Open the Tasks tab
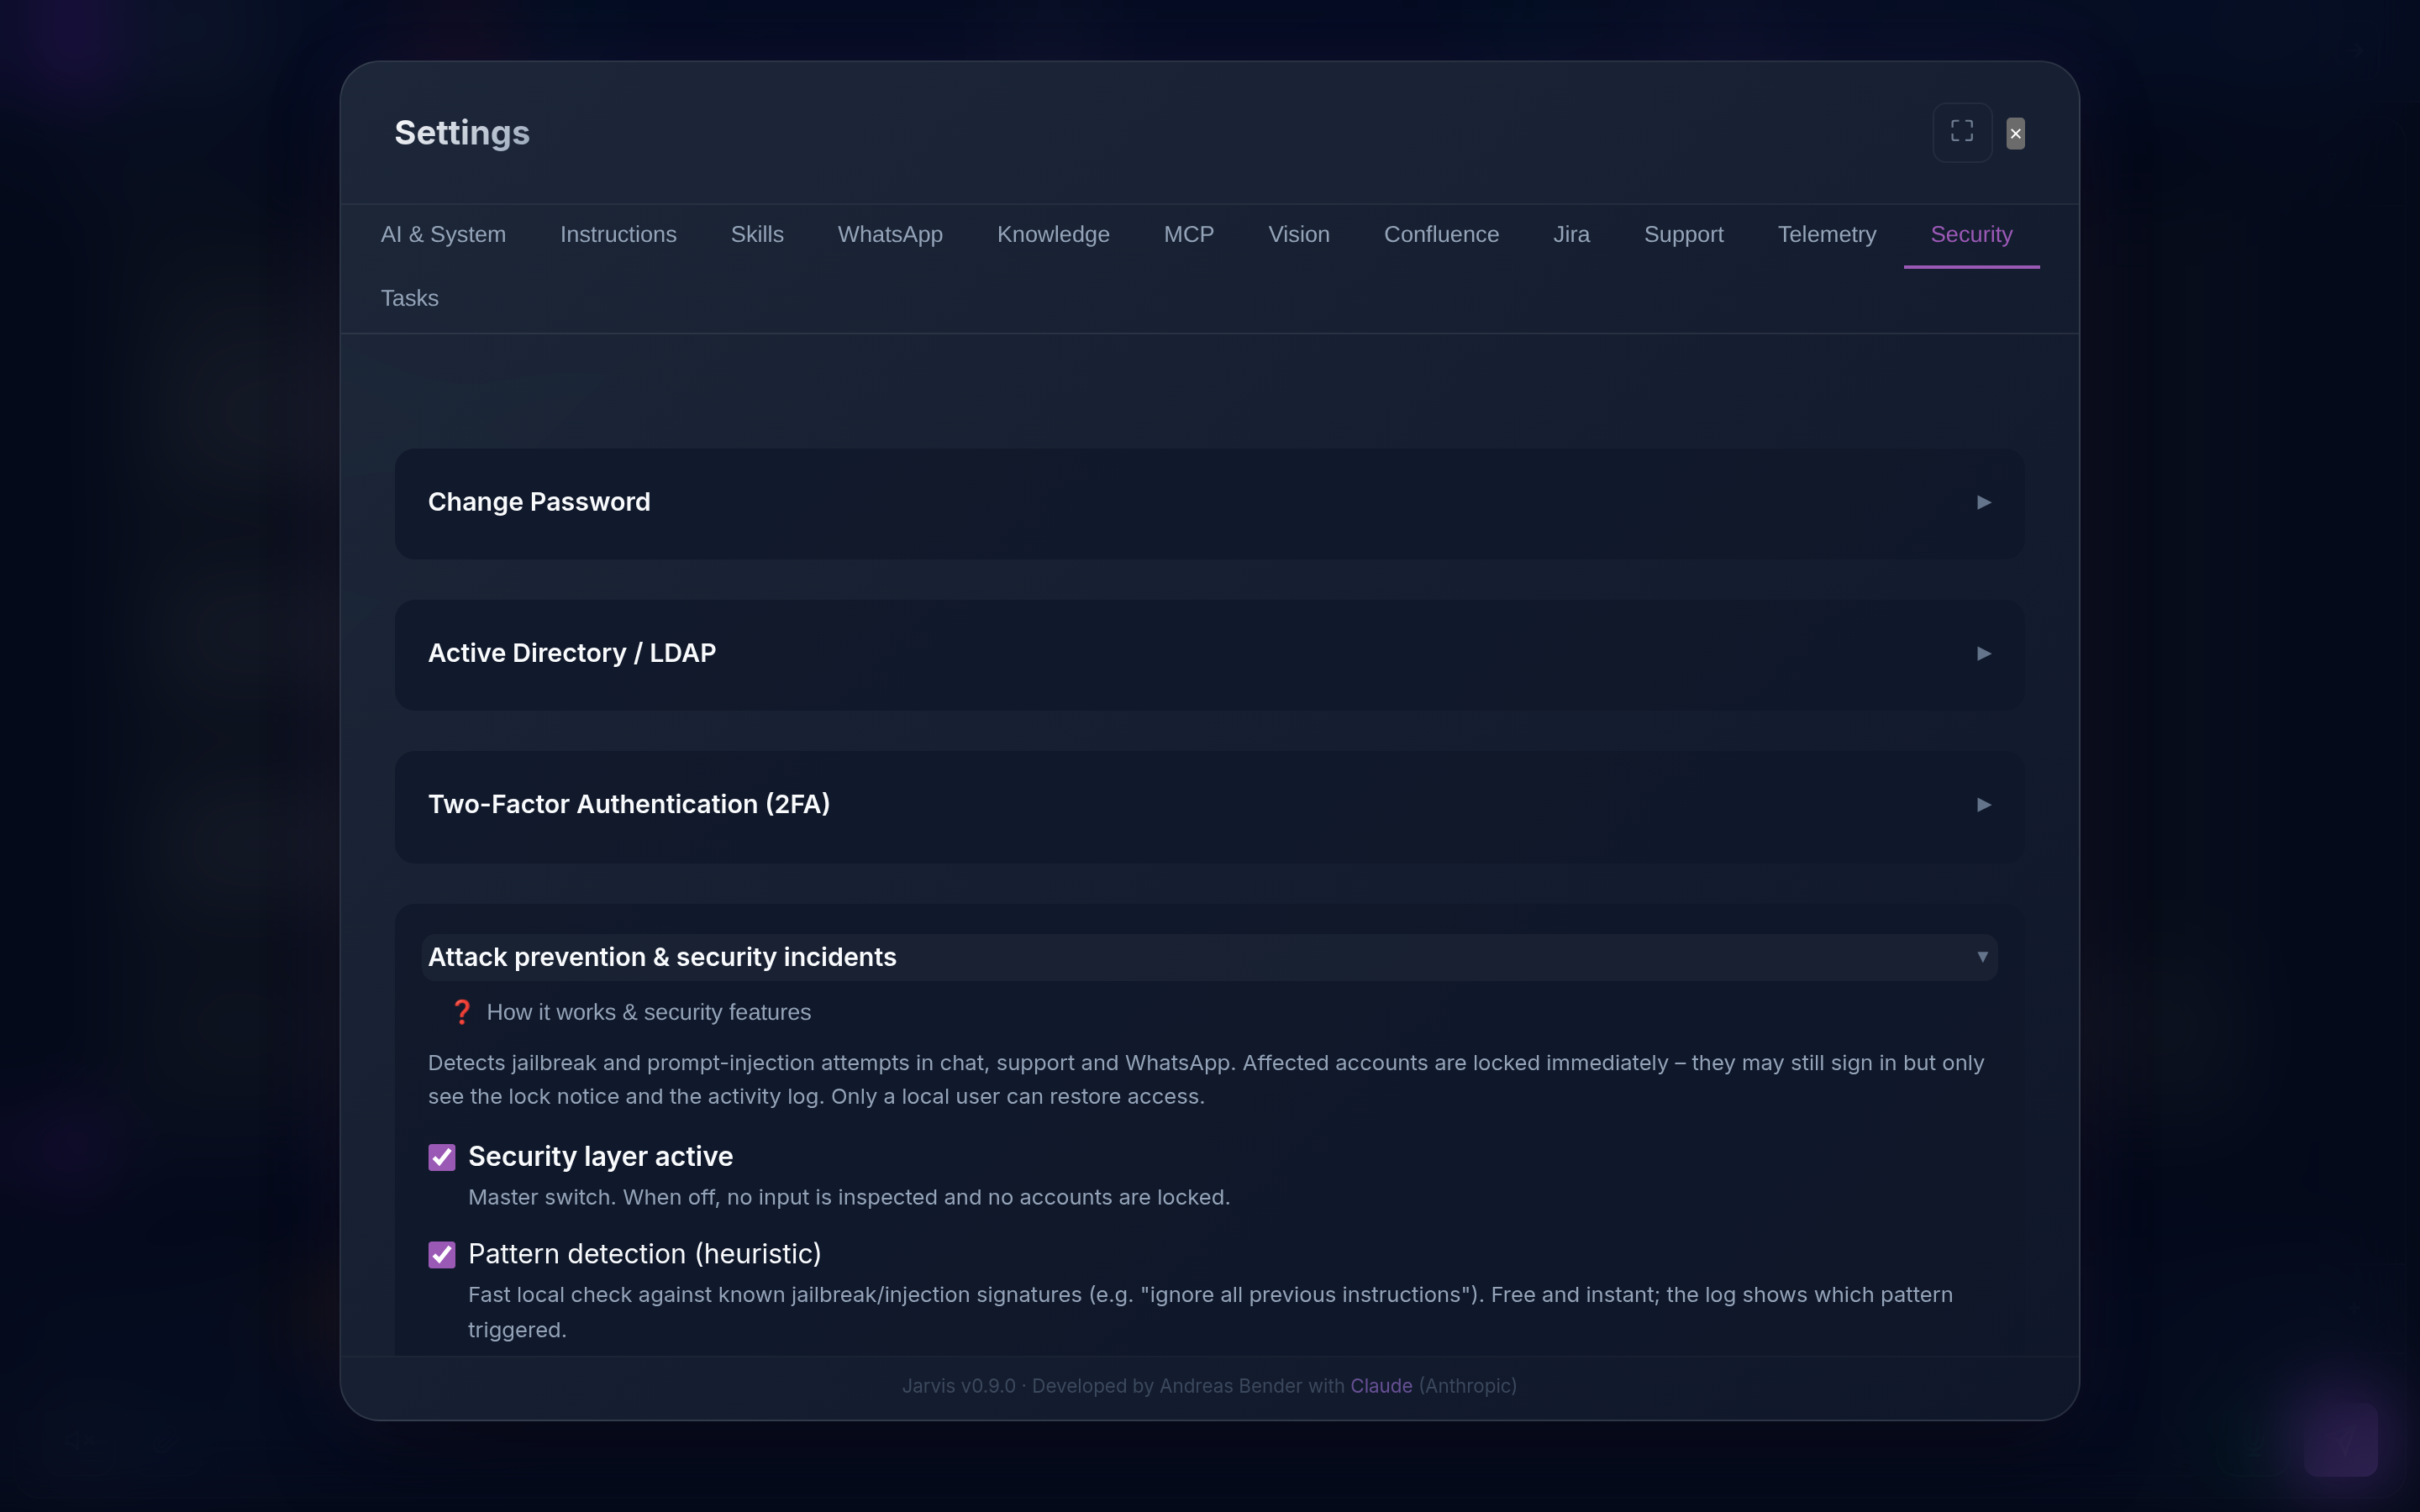Image resolution: width=2420 pixels, height=1512 pixels. (x=409, y=298)
